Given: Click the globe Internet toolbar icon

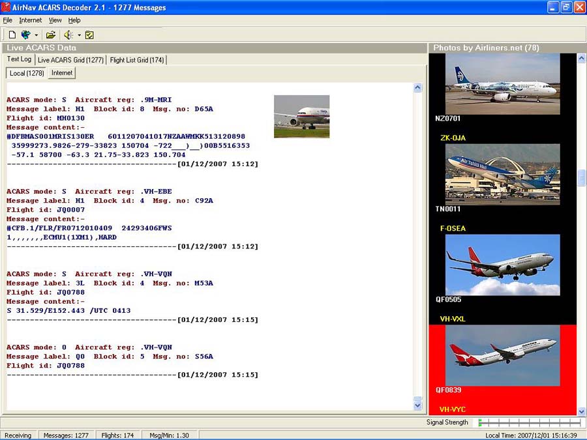Looking at the screenshot, I should (x=26, y=35).
